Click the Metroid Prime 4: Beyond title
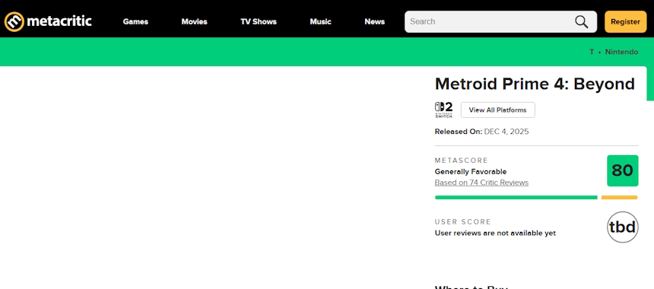654x289 pixels. click(x=535, y=84)
